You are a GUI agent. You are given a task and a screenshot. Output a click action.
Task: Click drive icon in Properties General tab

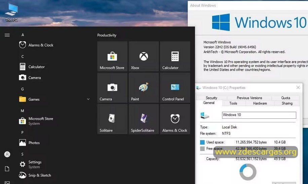(x=205, y=115)
